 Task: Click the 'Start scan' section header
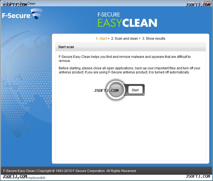[130, 47]
